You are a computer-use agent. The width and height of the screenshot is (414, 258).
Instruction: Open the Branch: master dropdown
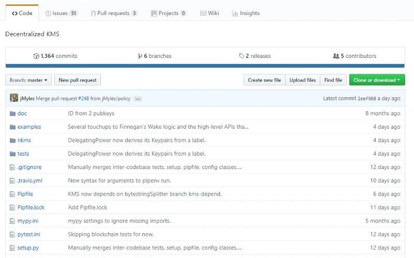click(x=28, y=80)
